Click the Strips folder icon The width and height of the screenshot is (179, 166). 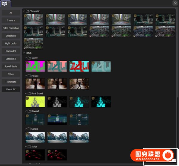(29, 147)
